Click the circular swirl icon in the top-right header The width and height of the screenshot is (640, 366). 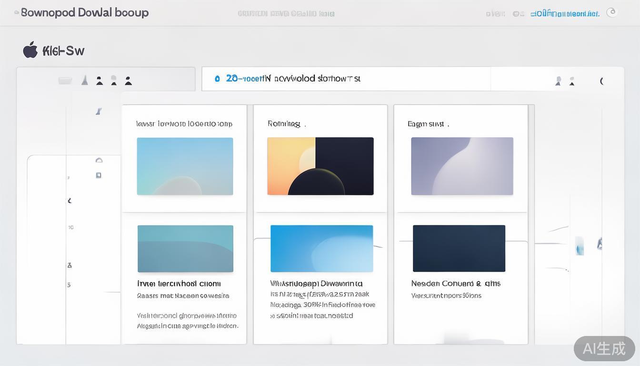612,13
